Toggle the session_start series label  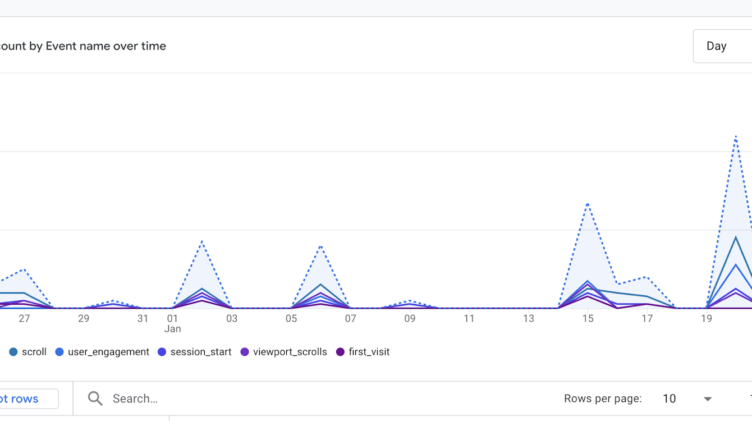pyautogui.click(x=201, y=352)
